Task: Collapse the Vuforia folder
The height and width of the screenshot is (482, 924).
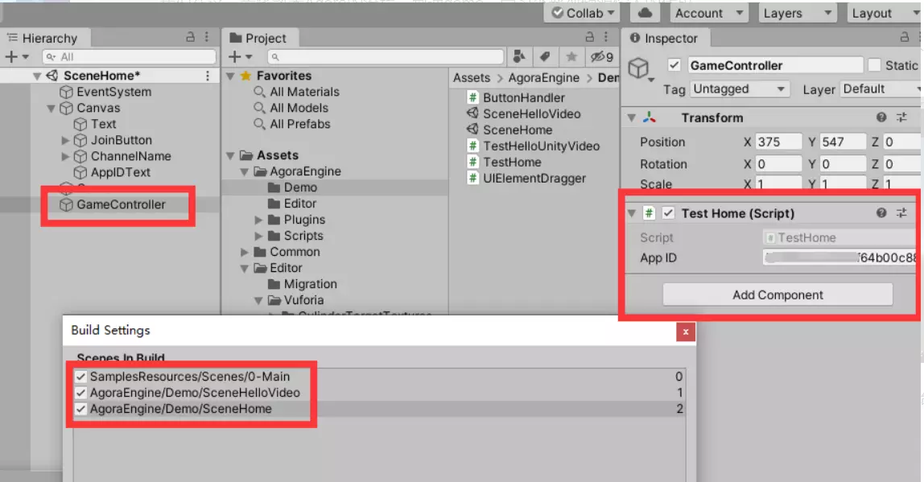Action: point(258,300)
